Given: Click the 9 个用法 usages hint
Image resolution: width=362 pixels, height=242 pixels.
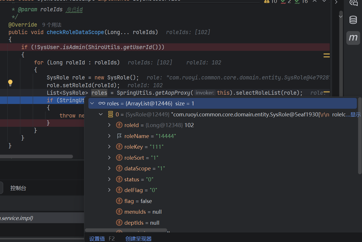Looking at the screenshot, I should [x=52, y=25].
